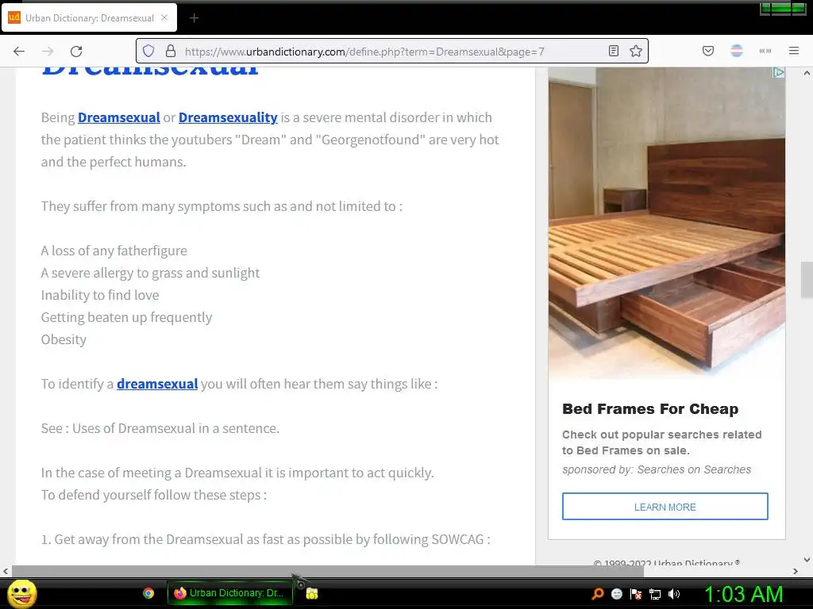Click the vertical scrollbar thumb
The height and width of the screenshot is (609, 813).
coord(807,280)
